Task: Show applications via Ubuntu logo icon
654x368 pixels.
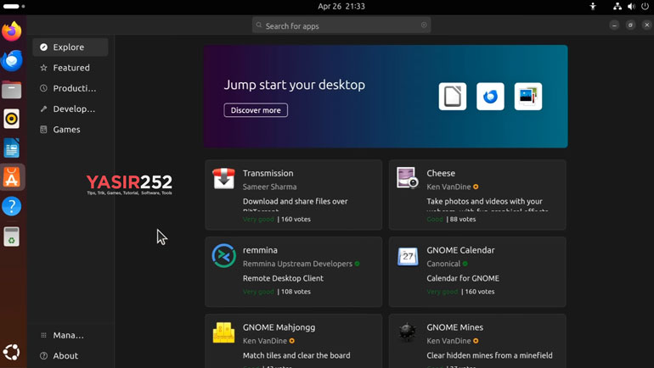Action: tap(12, 352)
